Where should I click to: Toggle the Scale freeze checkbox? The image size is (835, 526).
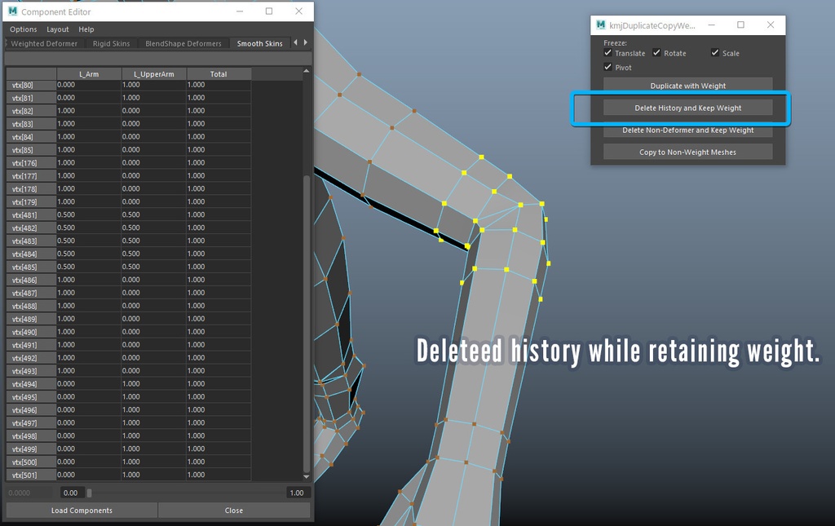pos(715,53)
